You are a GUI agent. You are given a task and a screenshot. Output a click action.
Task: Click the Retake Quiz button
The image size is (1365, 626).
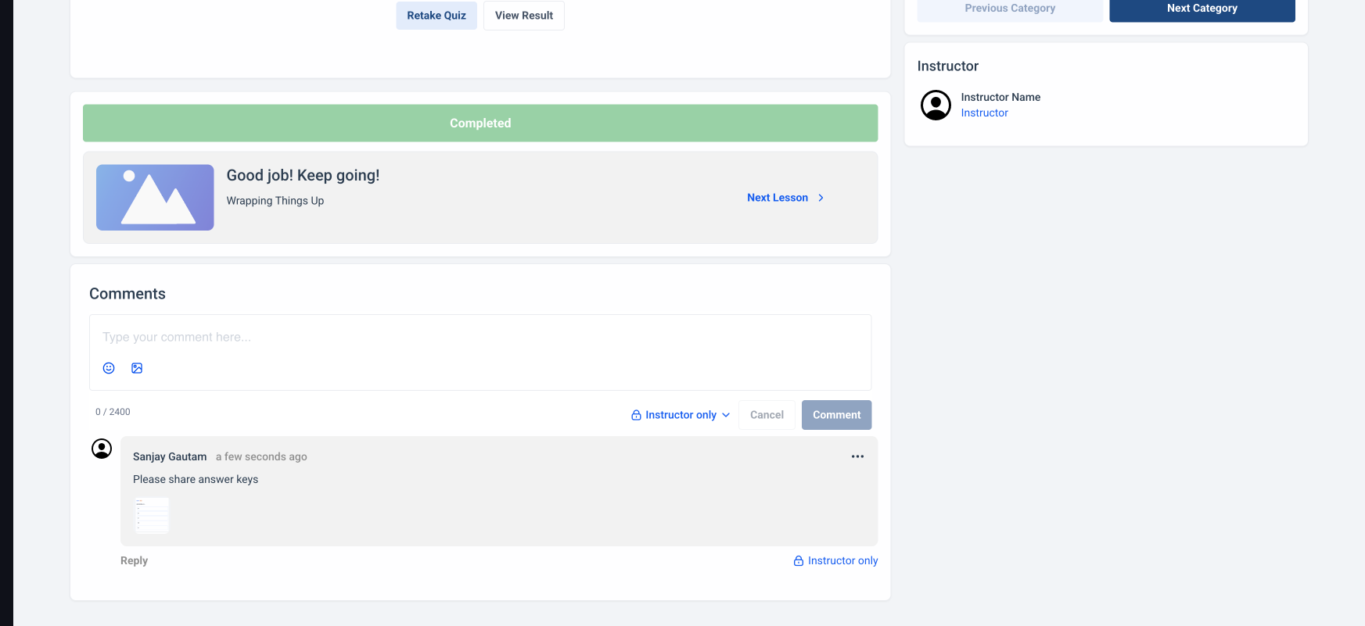(436, 16)
